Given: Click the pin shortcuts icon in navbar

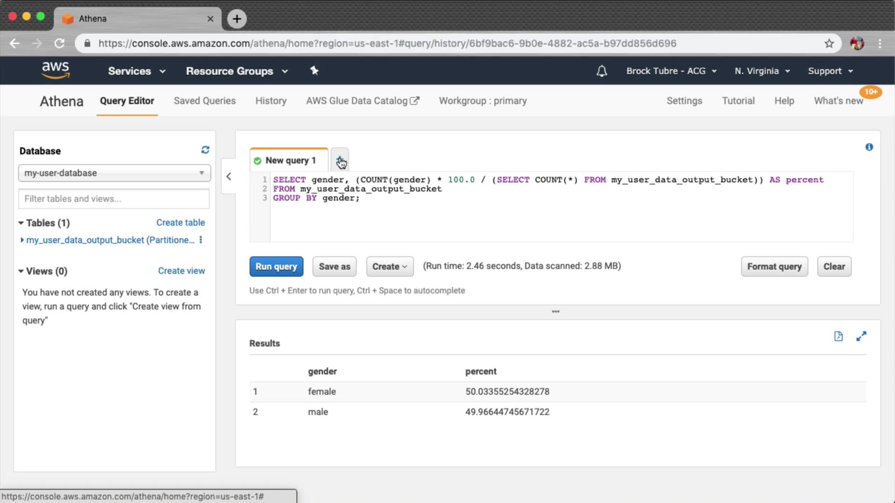Looking at the screenshot, I should pyautogui.click(x=314, y=71).
